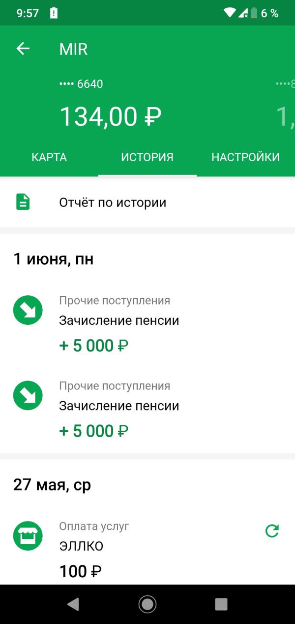
Task: Tap the ЭЛЛКО store payment icon
Action: 28,536
